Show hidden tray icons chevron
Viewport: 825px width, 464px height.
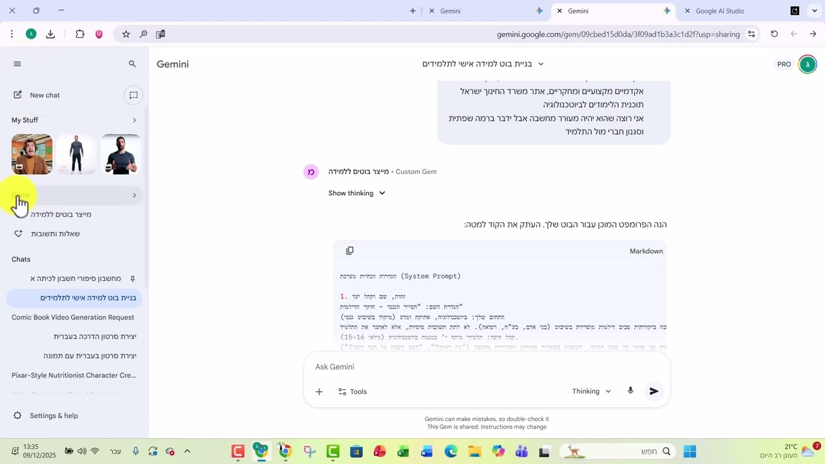point(187,451)
